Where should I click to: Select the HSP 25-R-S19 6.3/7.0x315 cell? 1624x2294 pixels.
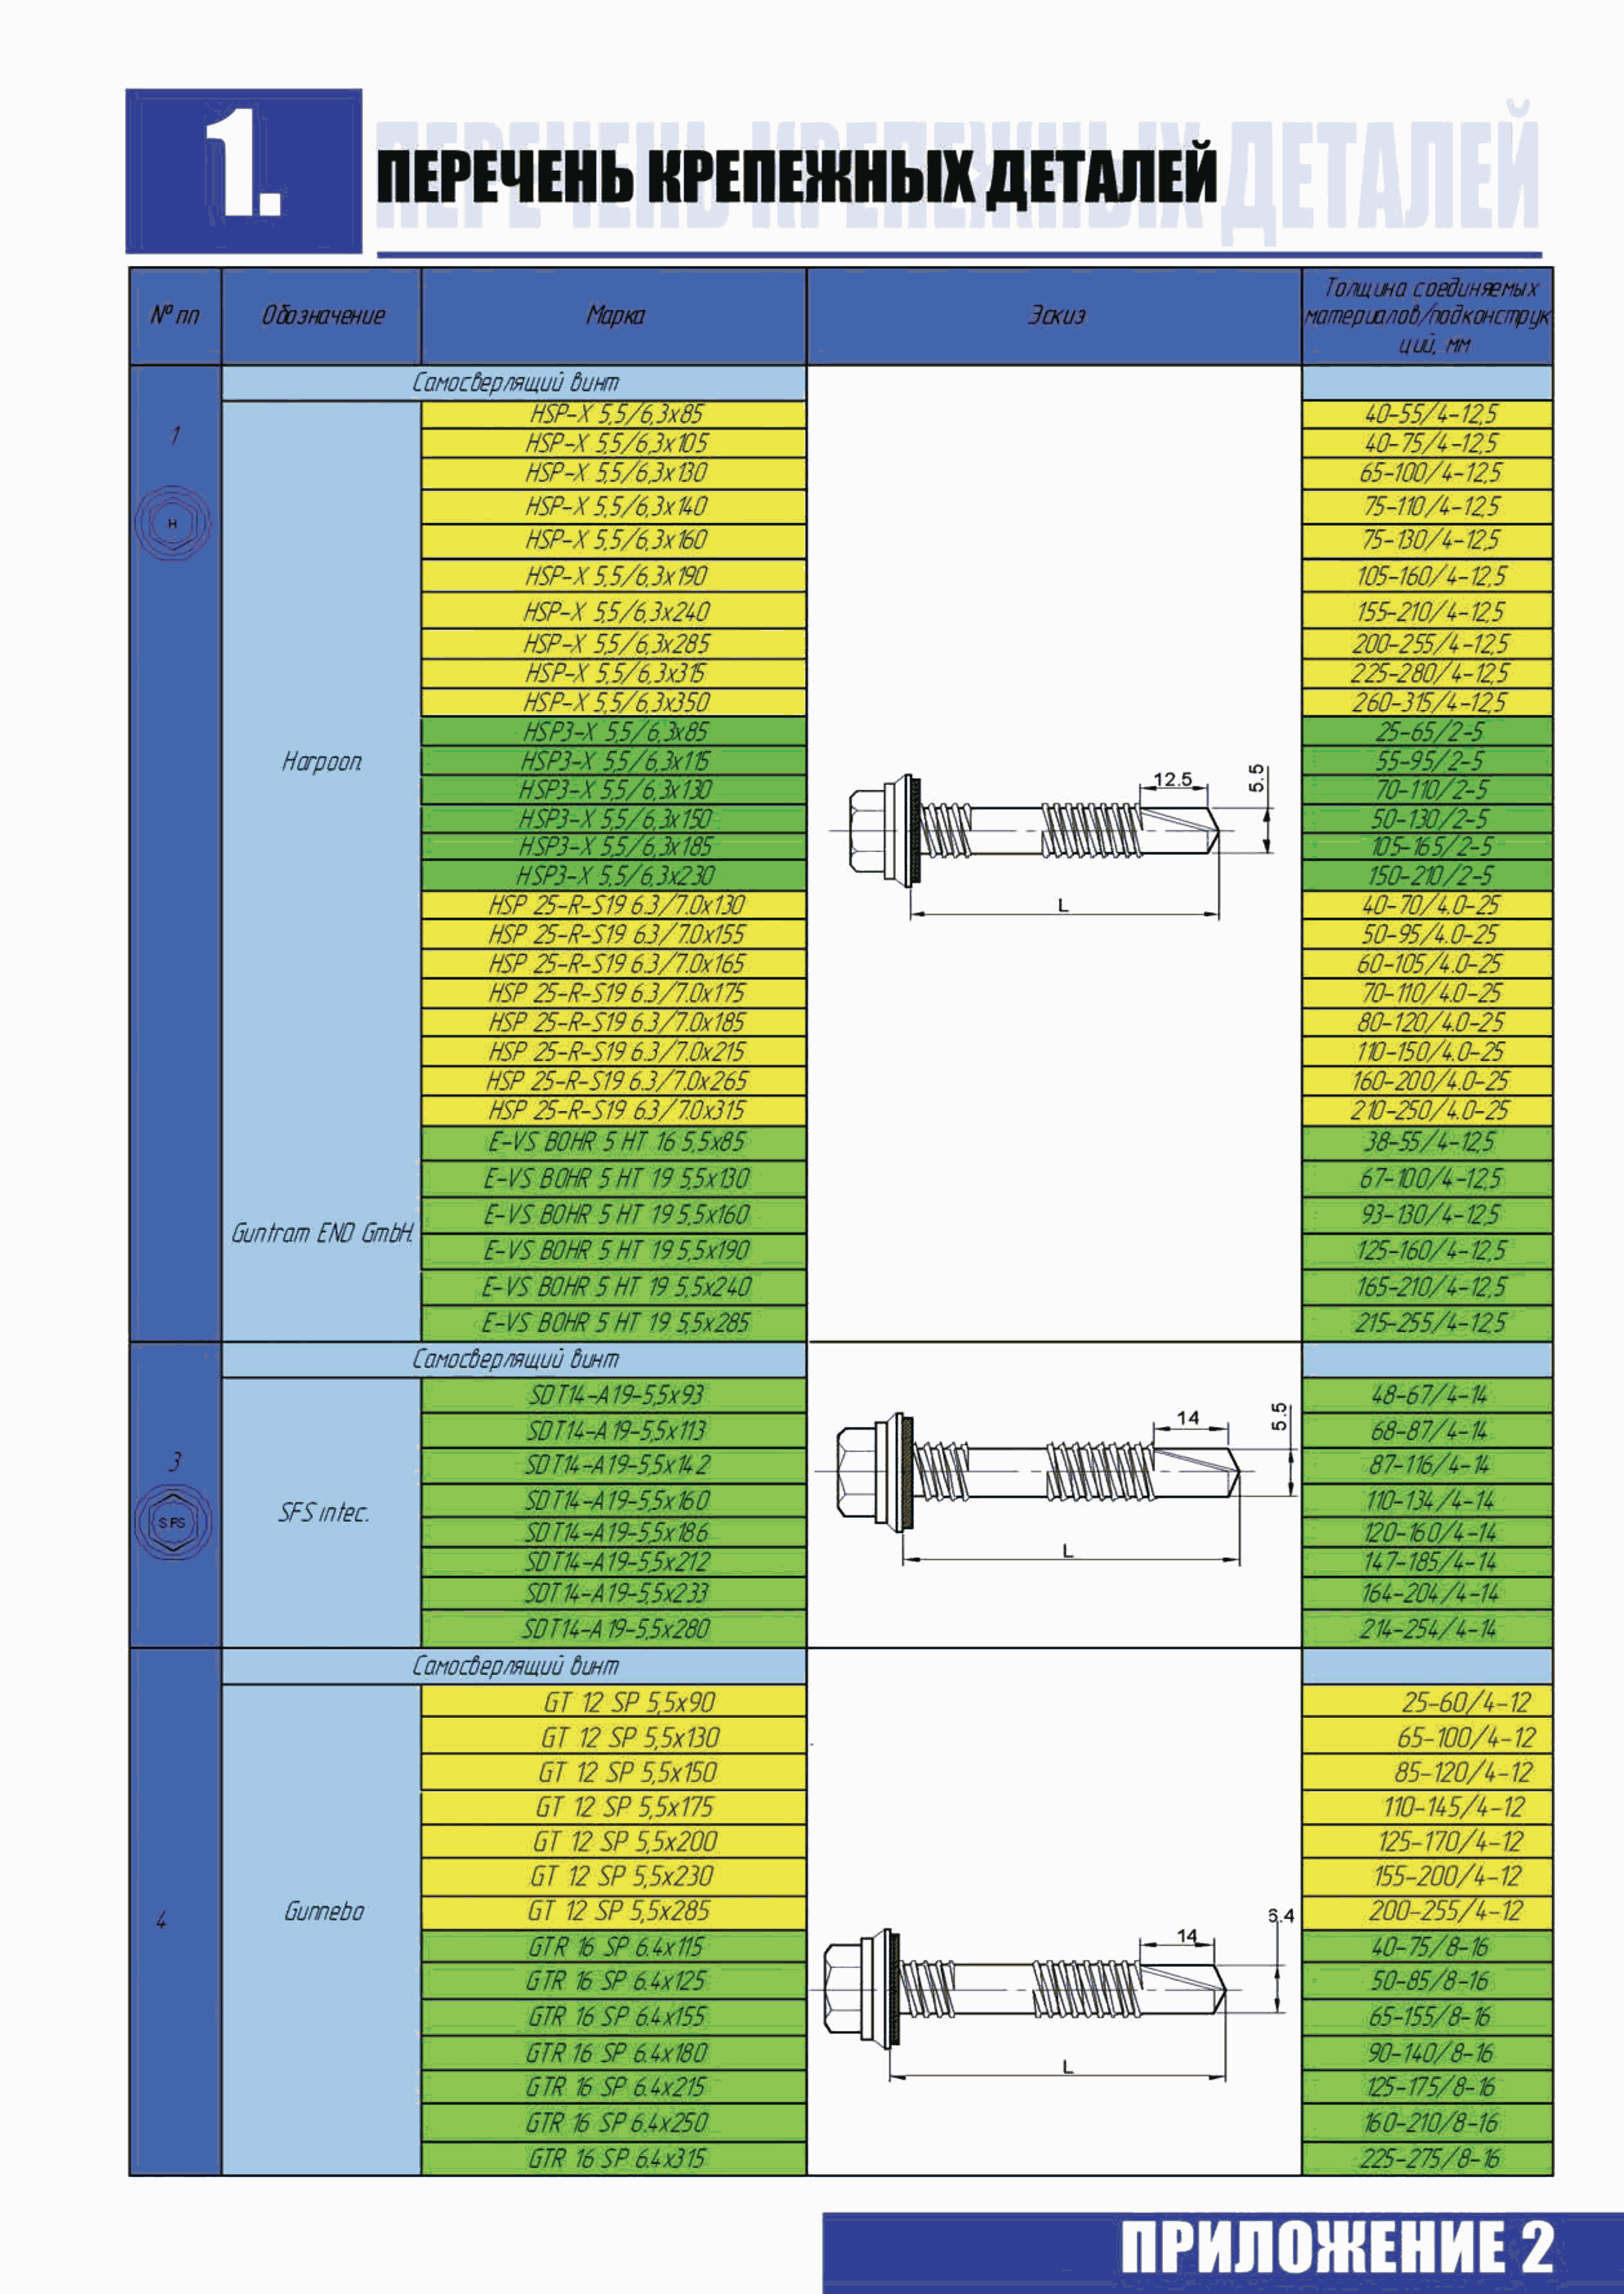coord(614,1110)
